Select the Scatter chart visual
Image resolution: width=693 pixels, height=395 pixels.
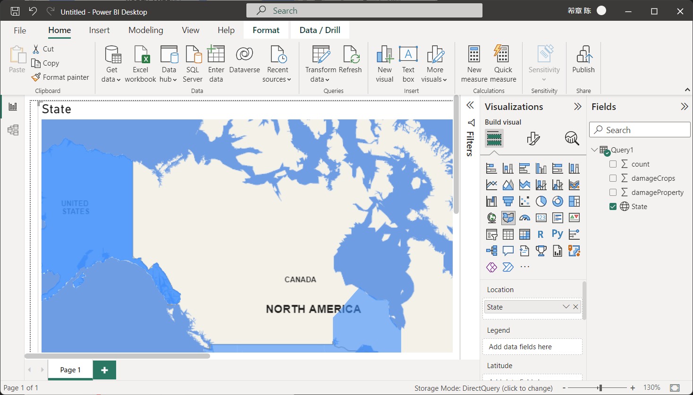pos(524,202)
